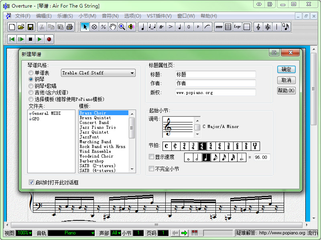Expand the GPO folder node
Image resolution: width=321 pixels, height=240 pixels.
click(30, 119)
